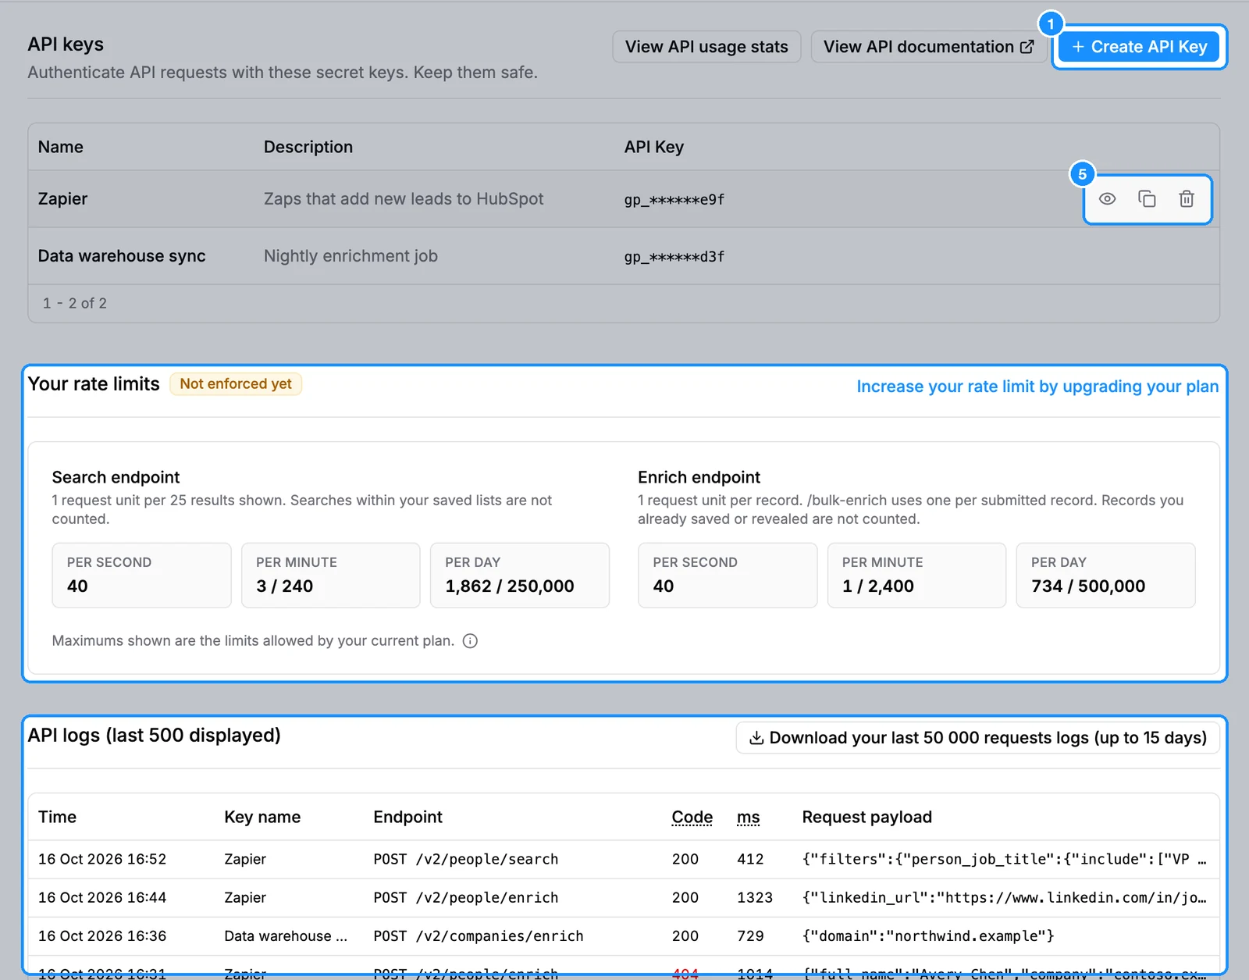Screen dimensions: 1249x980
Task: Click the Code column header
Action: pos(692,817)
